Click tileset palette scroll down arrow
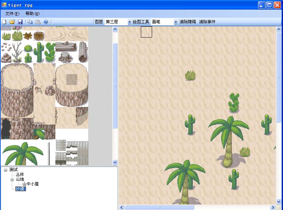 pyautogui.click(x=115, y=163)
